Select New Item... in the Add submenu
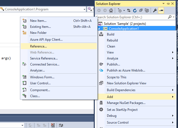Image resolution: width=178 pixels, height=128 pixels. point(38,20)
